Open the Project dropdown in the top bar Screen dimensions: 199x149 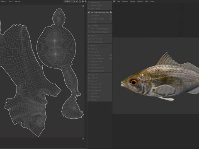click(x=70, y=1)
